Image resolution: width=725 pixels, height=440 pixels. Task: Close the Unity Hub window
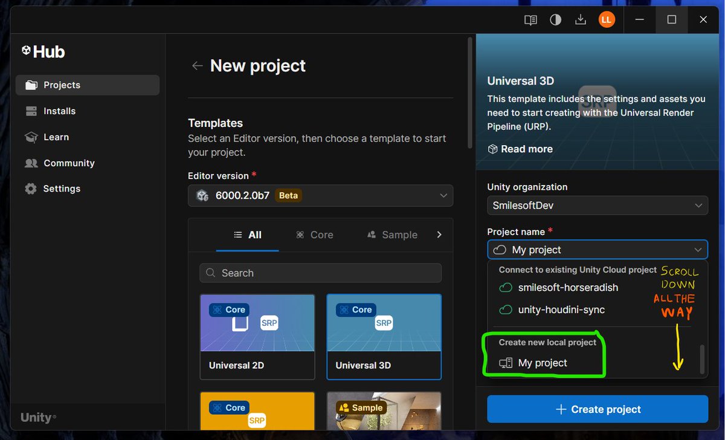coord(703,20)
